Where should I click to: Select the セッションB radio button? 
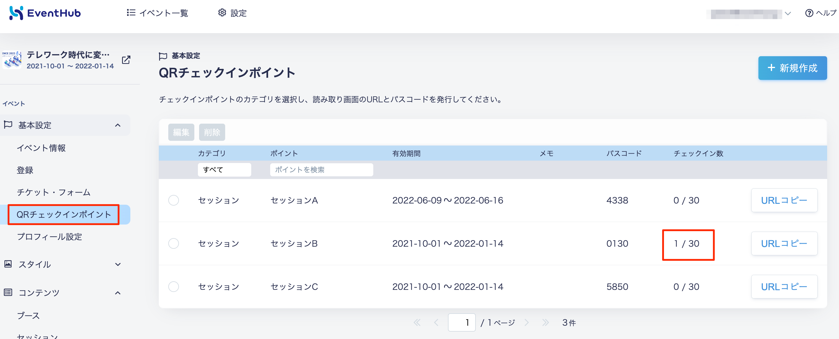[x=174, y=243]
